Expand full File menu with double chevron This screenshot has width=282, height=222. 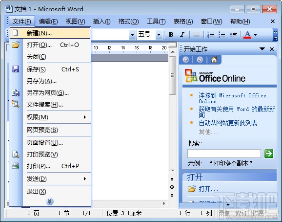tap(50, 201)
